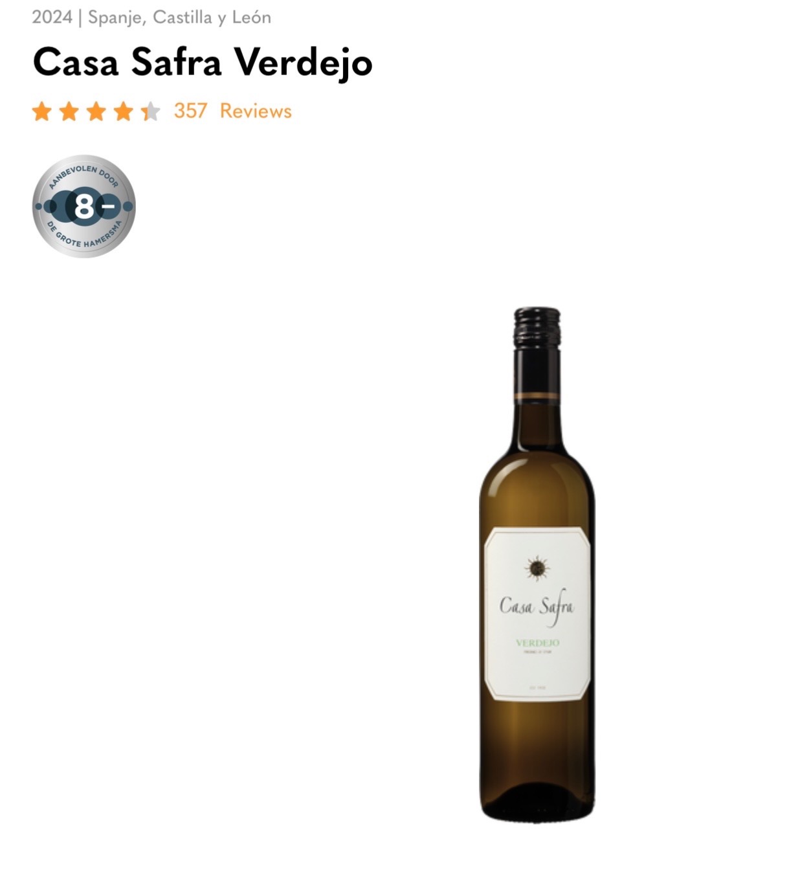Click the third orange rating star
811x890 pixels.
click(96, 111)
